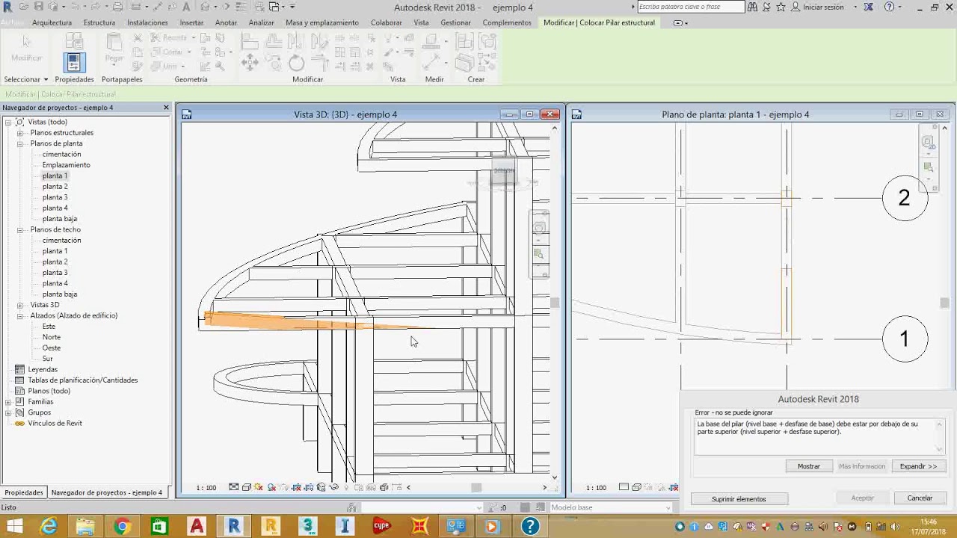Image resolution: width=957 pixels, height=538 pixels.
Task: Collapse the Alzados (Alzado de edificio) node
Action: (x=20, y=316)
